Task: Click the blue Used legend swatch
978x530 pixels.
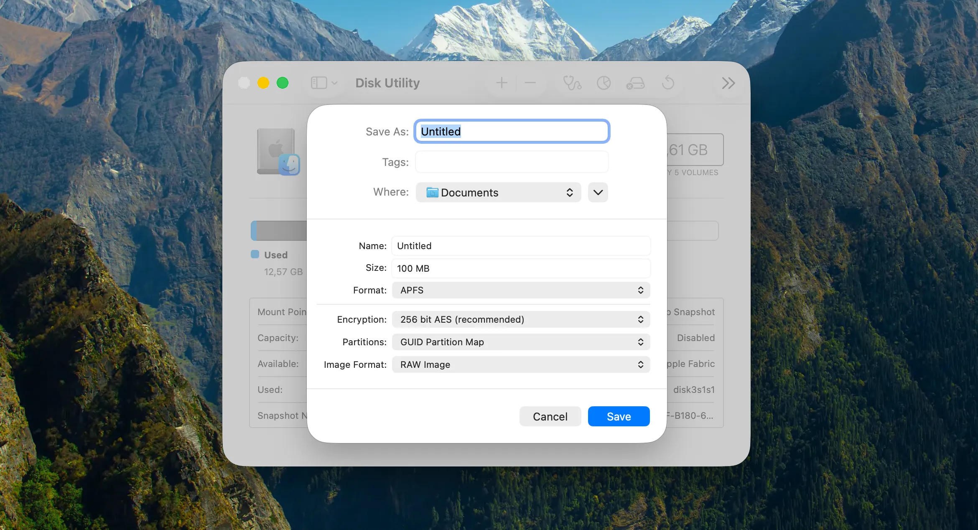Action: click(255, 254)
